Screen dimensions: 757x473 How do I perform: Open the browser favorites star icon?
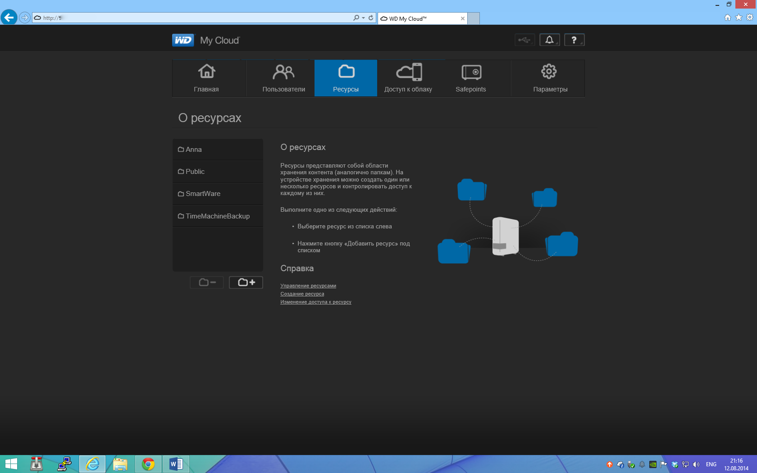pyautogui.click(x=739, y=18)
